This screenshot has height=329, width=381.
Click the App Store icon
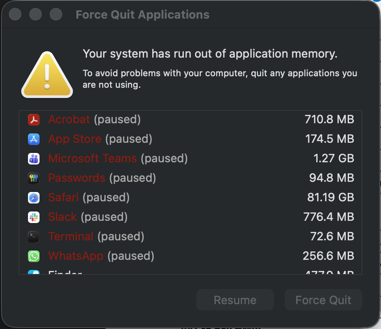click(34, 139)
